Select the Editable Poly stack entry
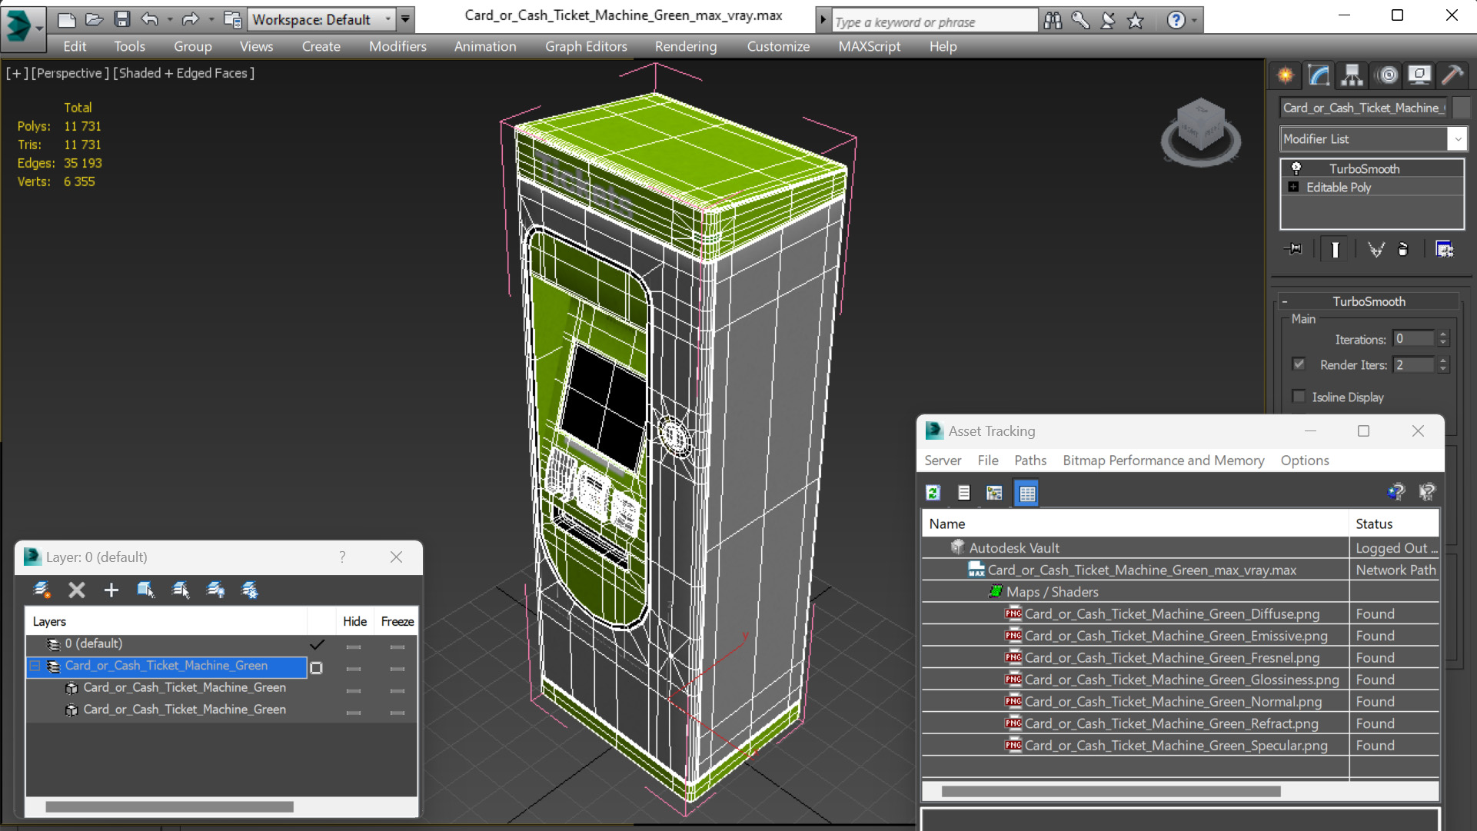Screen dimensions: 1477x831 pyautogui.click(x=1338, y=188)
